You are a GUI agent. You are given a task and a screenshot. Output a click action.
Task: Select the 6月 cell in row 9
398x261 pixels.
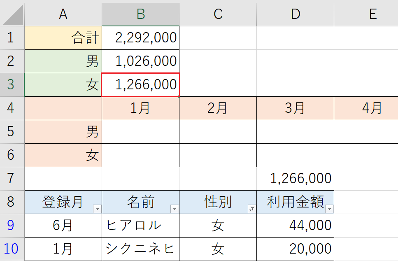(x=63, y=226)
